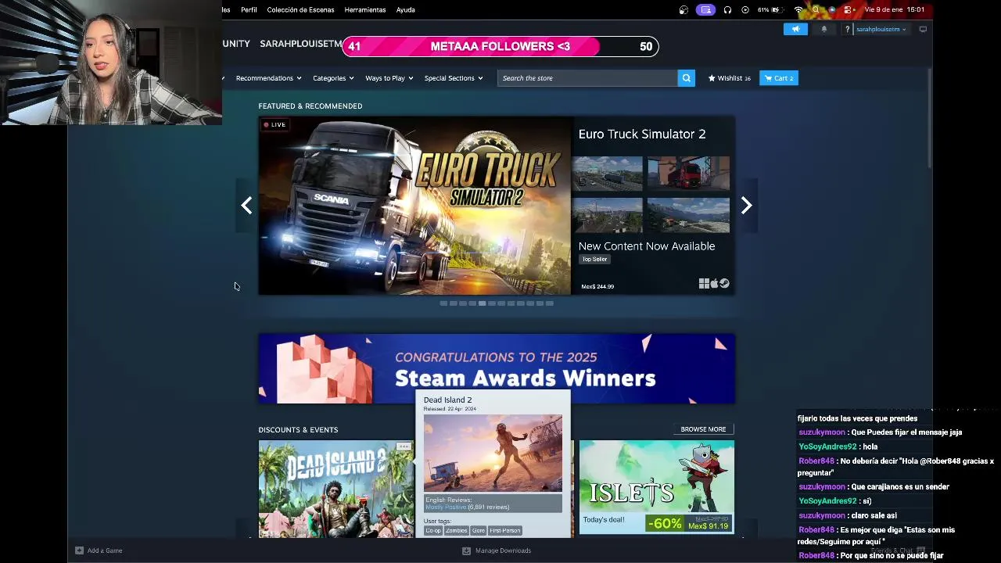
Task: Click the headphones icon in menu bar
Action: [727, 10]
